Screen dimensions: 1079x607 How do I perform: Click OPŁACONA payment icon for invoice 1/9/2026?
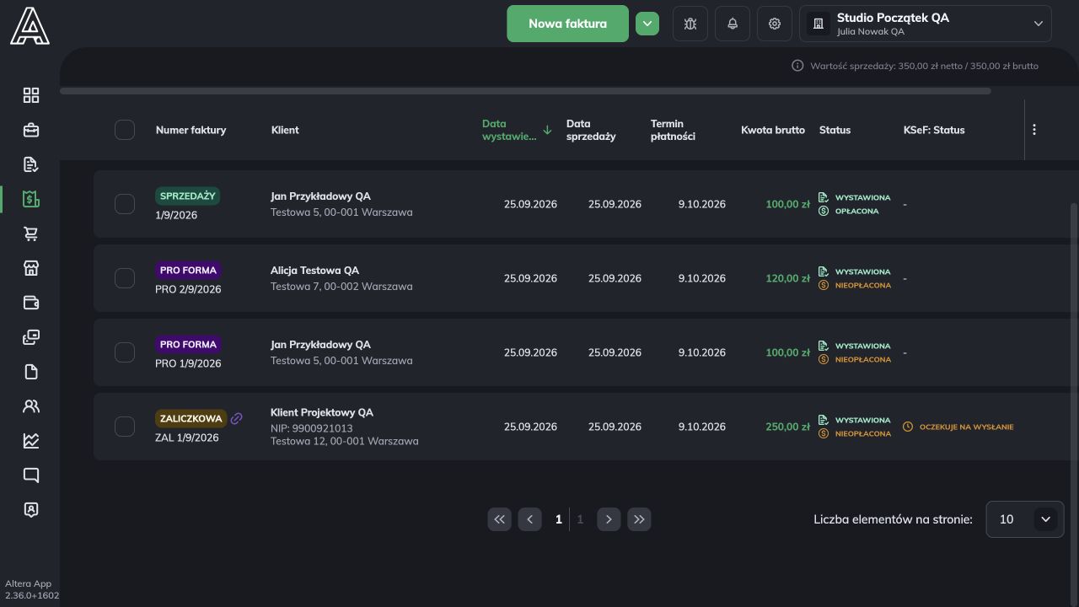tap(824, 211)
